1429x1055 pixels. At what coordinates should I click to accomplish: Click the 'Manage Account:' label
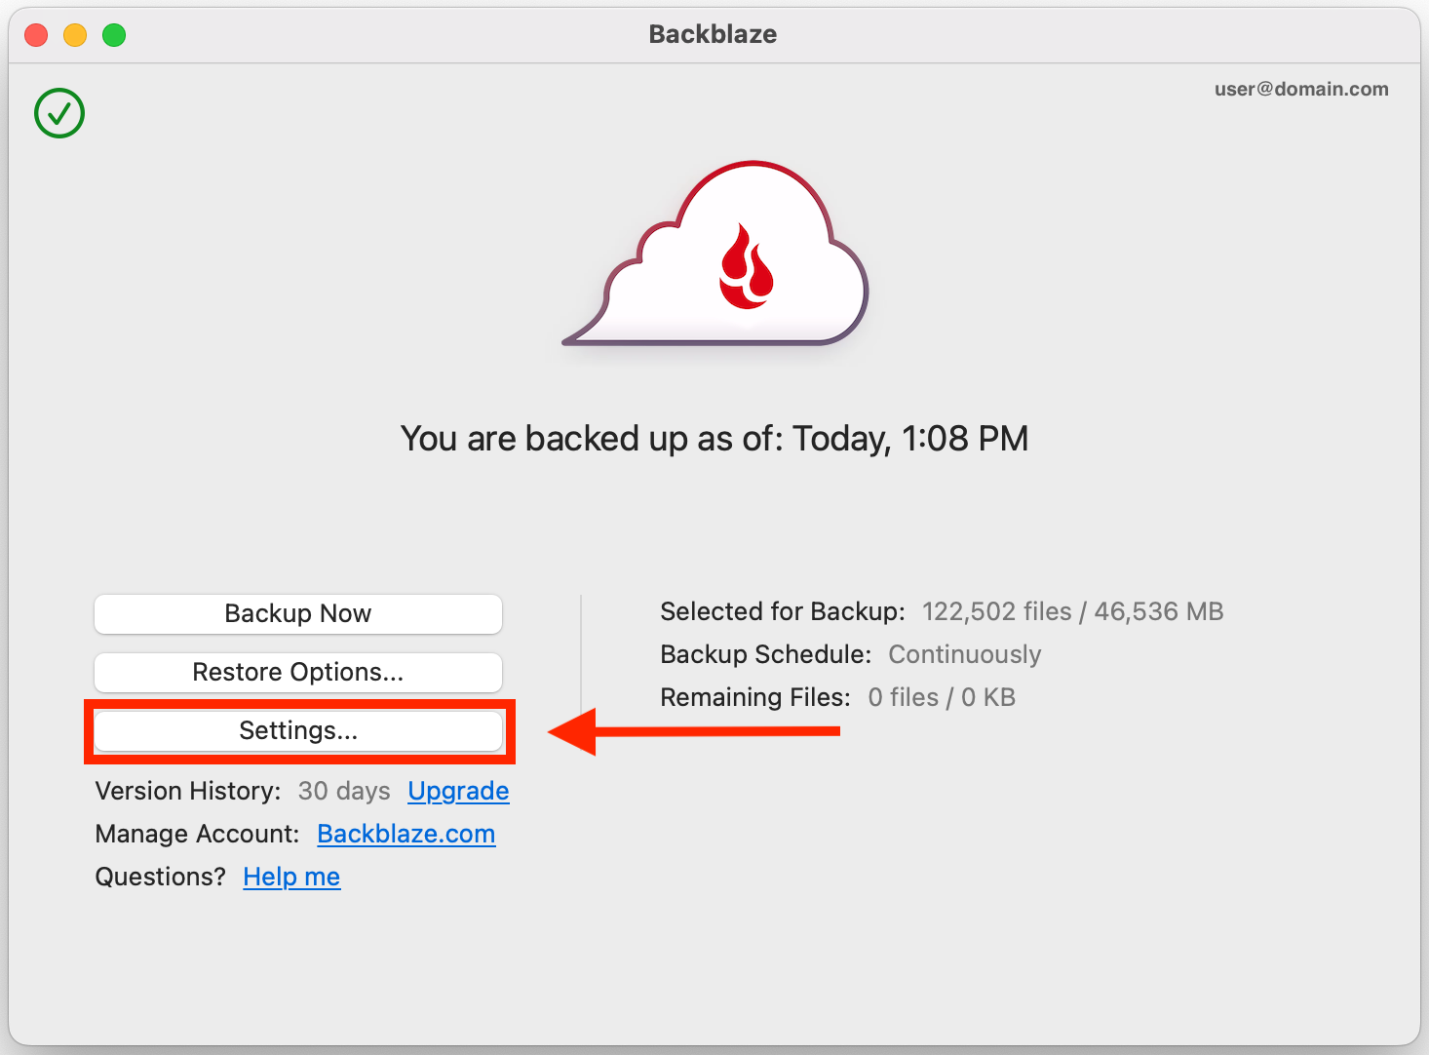pos(197,834)
